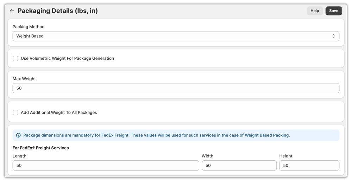Viewport: 352px width, 181px height.
Task: Click the Height input field
Action: tap(309, 166)
